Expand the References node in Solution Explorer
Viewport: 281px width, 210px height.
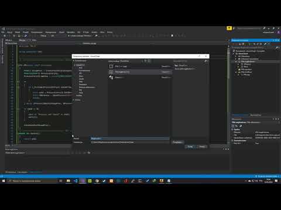(235, 56)
